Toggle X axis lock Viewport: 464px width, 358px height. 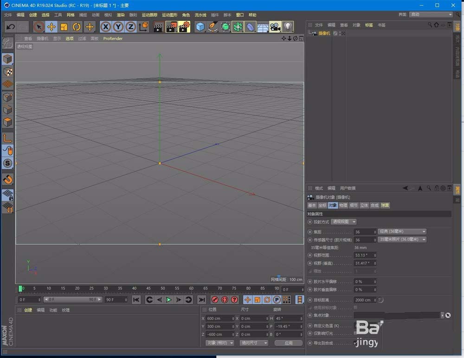106,27
